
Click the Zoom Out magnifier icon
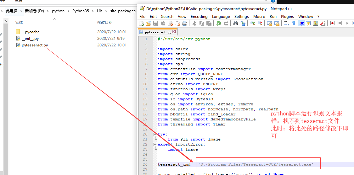coord(260,23)
